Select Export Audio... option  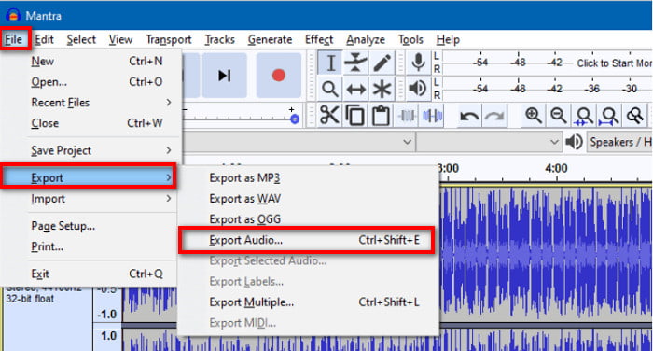tap(307, 240)
